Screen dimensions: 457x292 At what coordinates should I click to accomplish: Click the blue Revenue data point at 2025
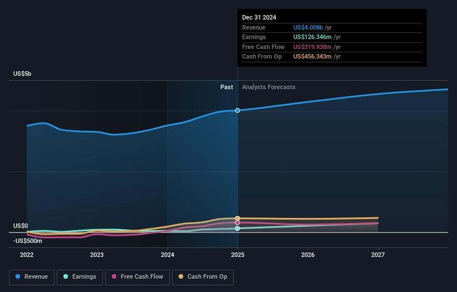238,110
